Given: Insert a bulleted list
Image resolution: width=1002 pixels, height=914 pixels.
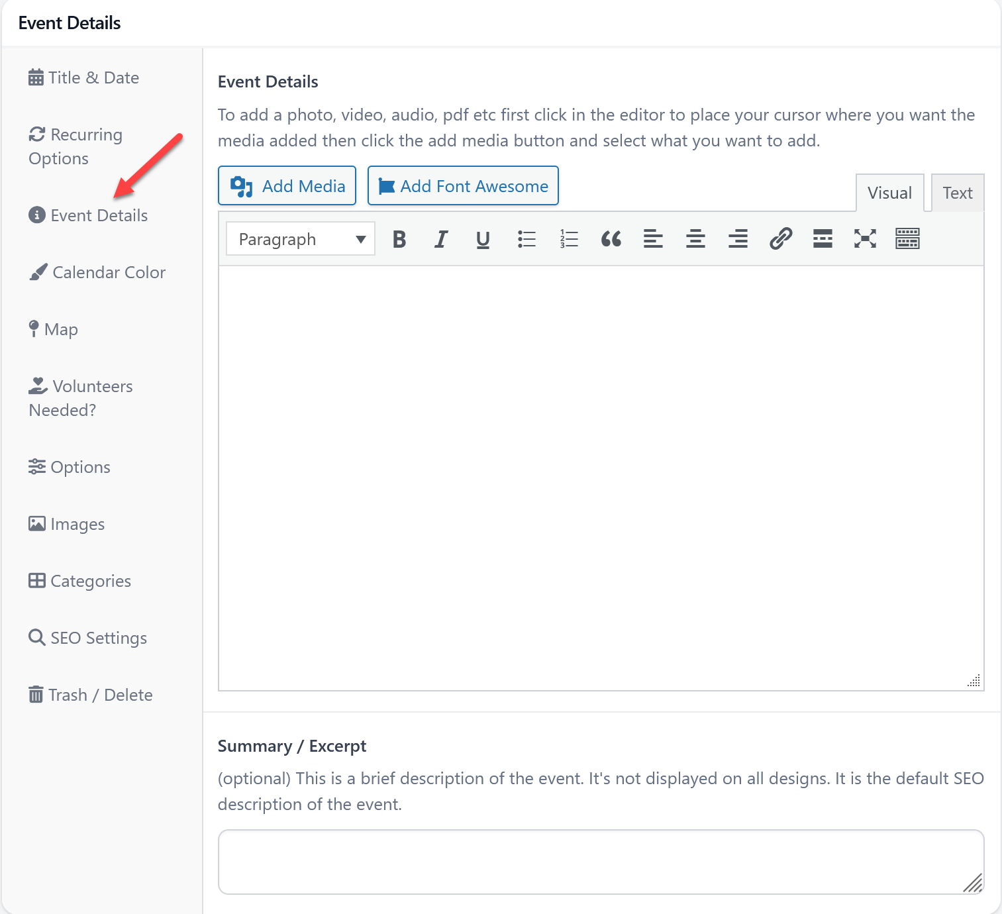Looking at the screenshot, I should [x=526, y=239].
